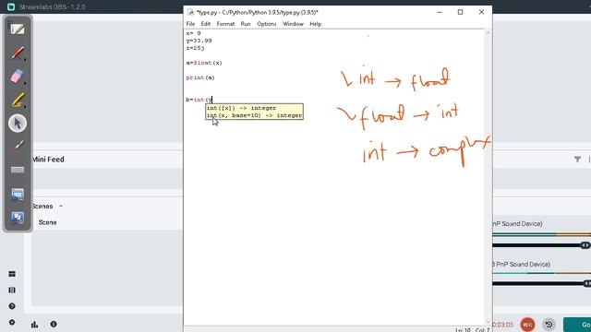Screen dimensions: 591x332
Task: Click the x= 9 code line
Action: [193, 33]
